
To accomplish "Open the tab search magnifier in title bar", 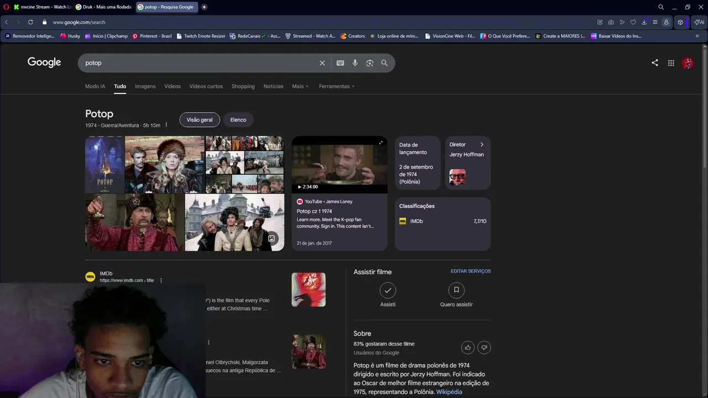I will click(x=661, y=7).
